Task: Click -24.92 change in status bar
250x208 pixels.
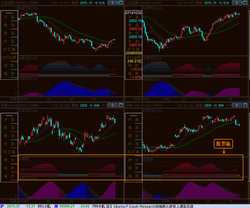Action: coord(85,206)
